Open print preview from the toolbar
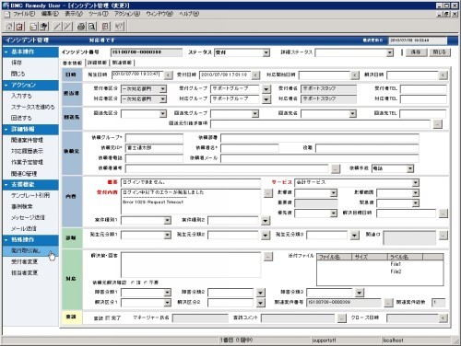 [92, 27]
